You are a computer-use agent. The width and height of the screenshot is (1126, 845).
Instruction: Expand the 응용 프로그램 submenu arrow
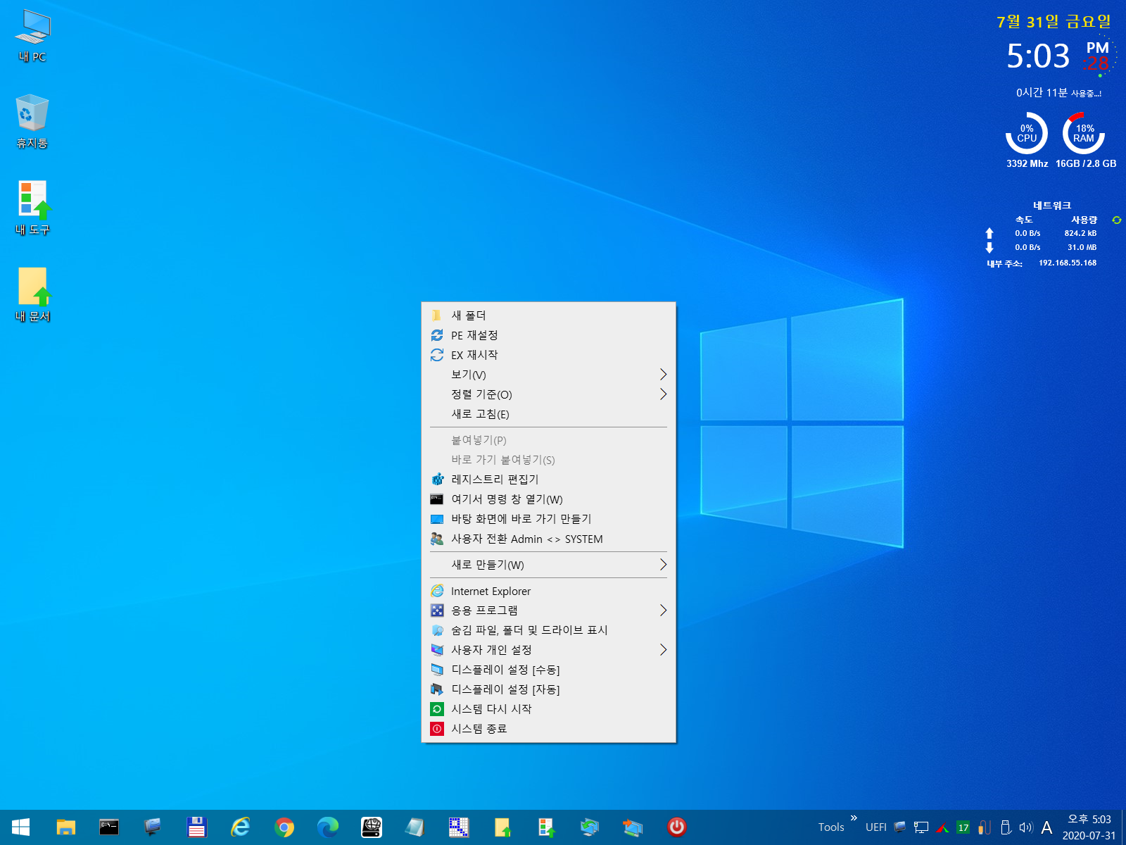pos(663,611)
